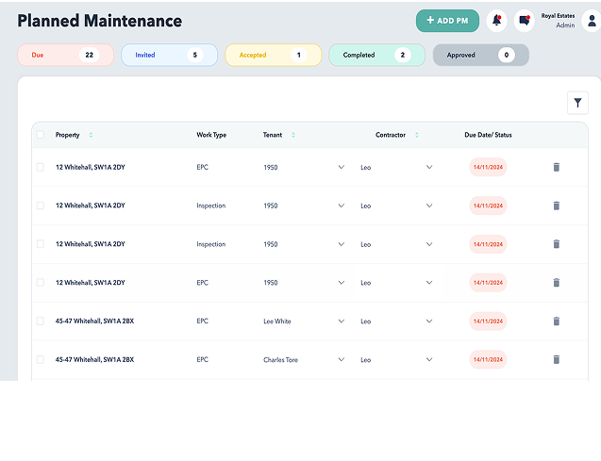
Task: Select the Invited status tab
Action: (x=170, y=55)
